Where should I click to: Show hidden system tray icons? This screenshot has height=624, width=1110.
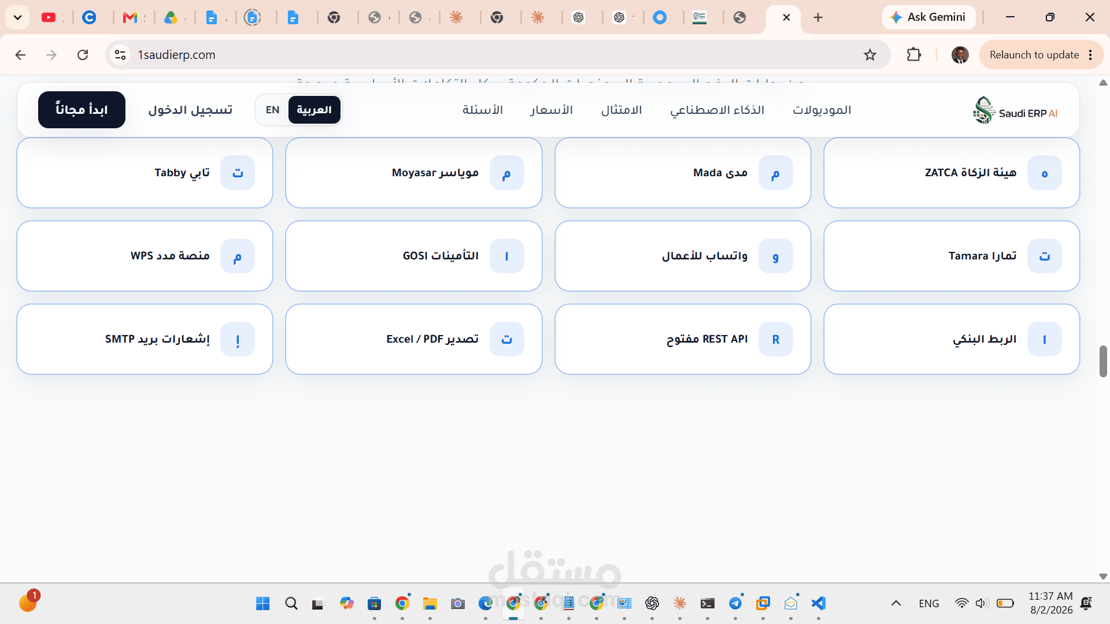click(x=896, y=604)
